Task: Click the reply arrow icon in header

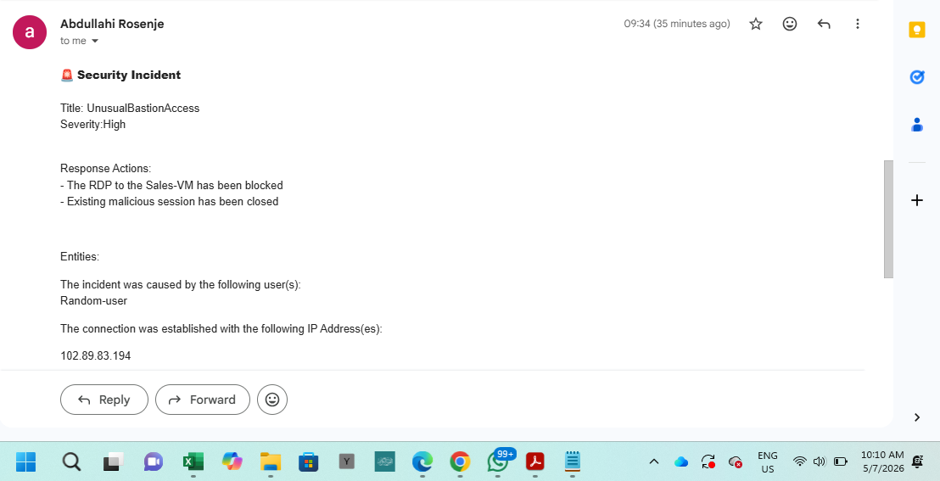Action: coord(824,24)
